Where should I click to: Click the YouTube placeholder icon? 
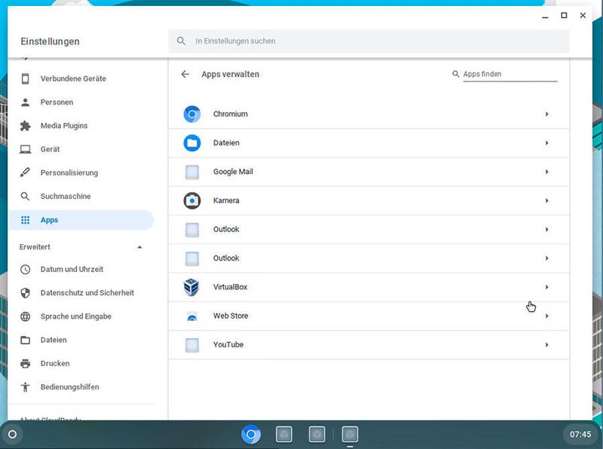[192, 345]
